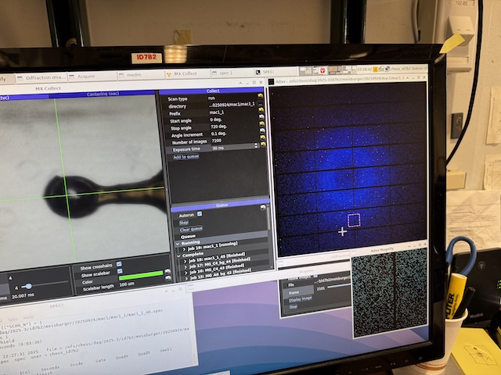Image resolution: width=501 pixels, height=375 pixels.
Task: Expand job 17: MG_C4_bg_44 (finished)
Action: pyautogui.click(x=186, y=266)
